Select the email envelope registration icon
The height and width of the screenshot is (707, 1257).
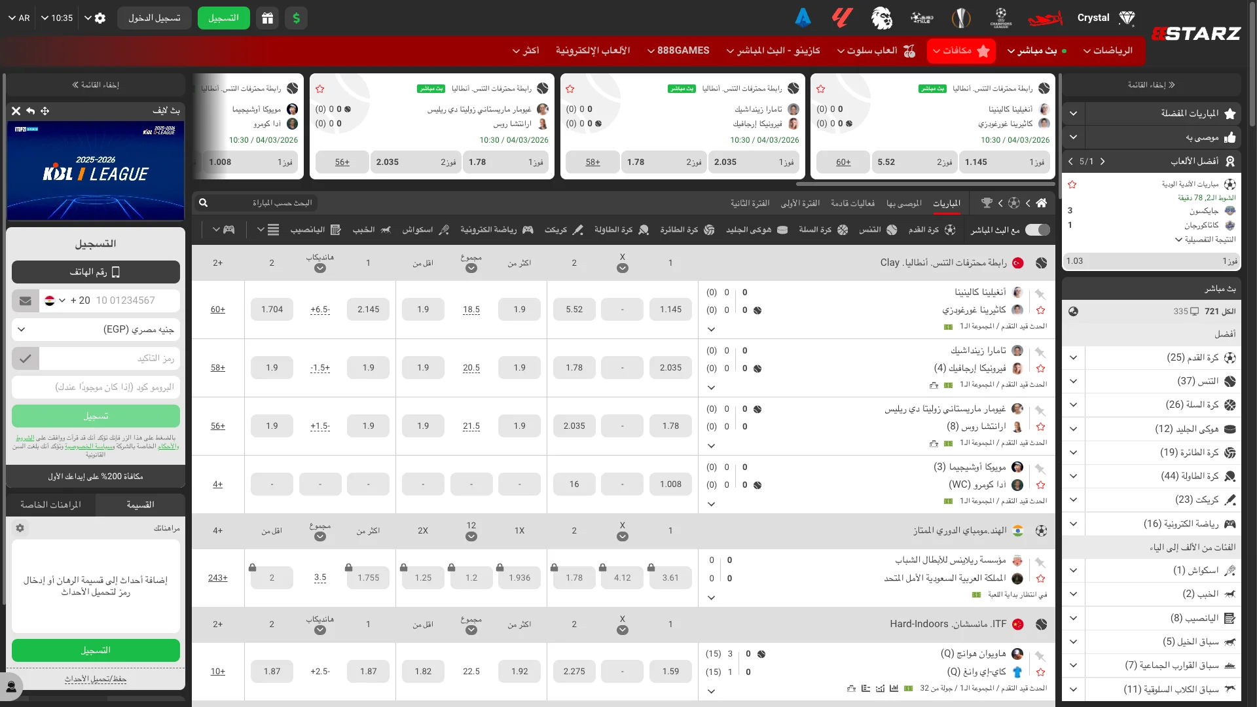click(26, 300)
